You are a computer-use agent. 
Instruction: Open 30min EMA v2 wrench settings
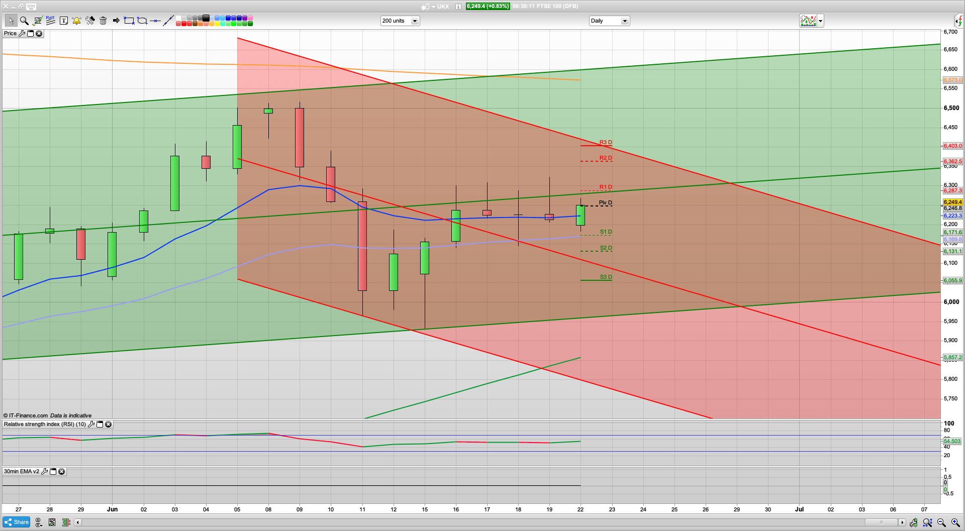44,471
